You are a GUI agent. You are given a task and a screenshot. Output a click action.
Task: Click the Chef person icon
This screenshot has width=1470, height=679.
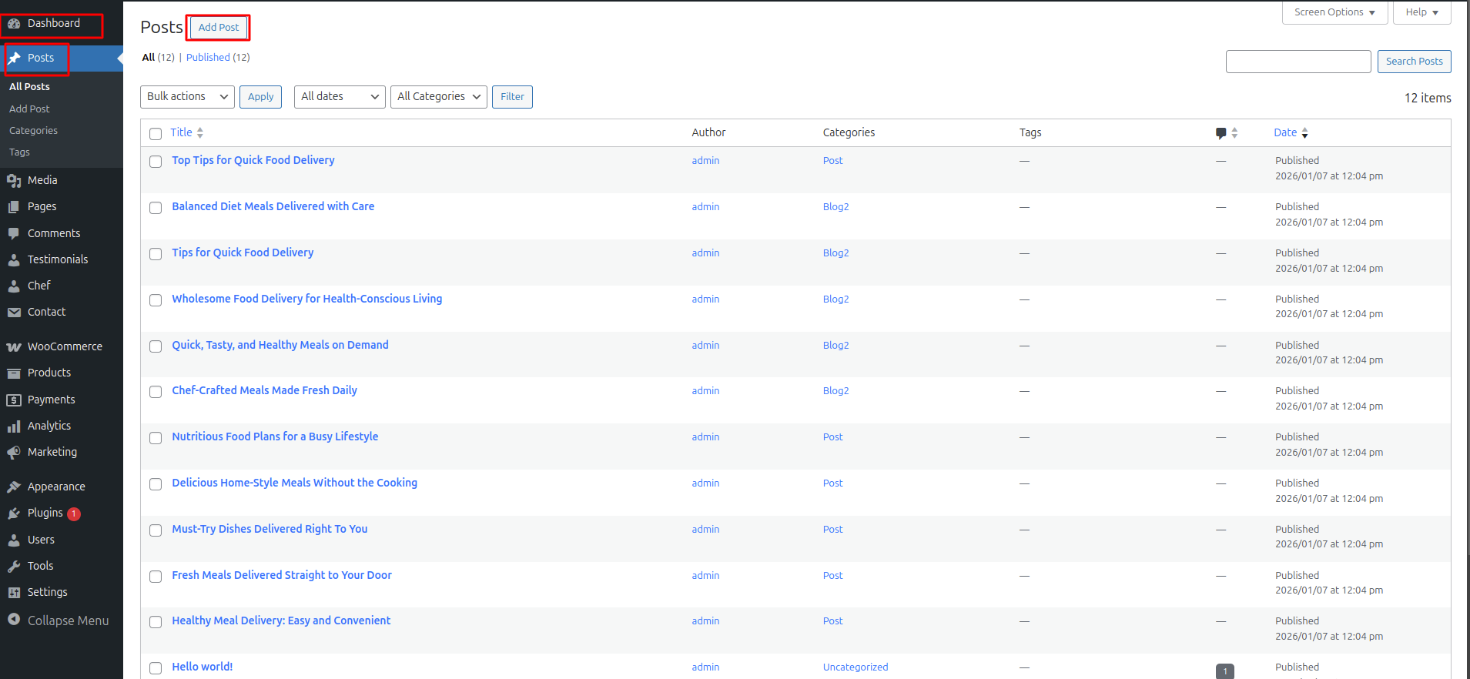[x=14, y=286]
